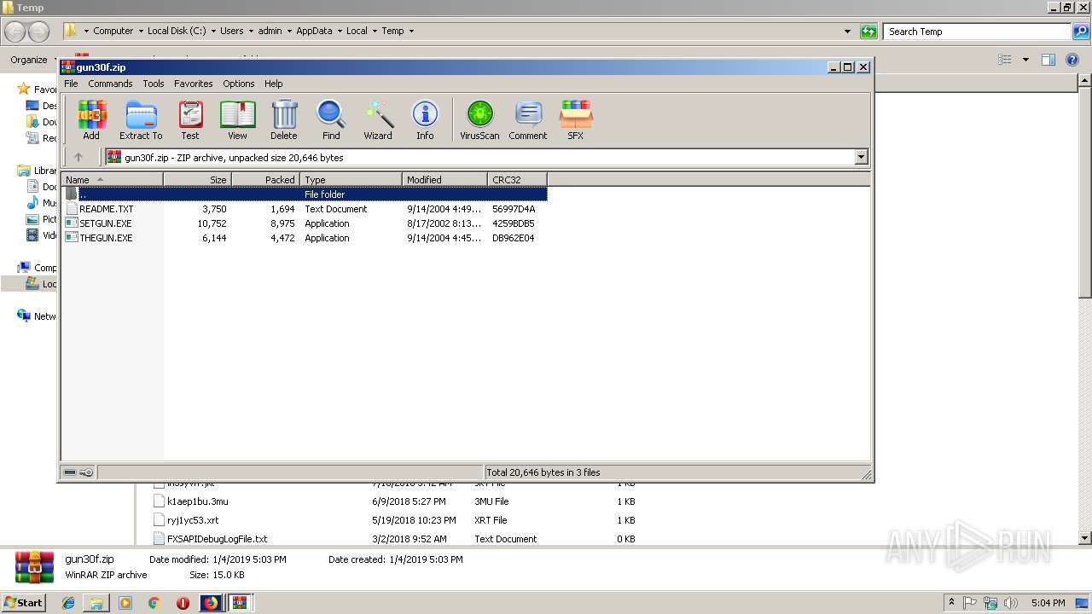The width and height of the screenshot is (1092, 614).
Task: Show archive Info
Action: pos(425,119)
